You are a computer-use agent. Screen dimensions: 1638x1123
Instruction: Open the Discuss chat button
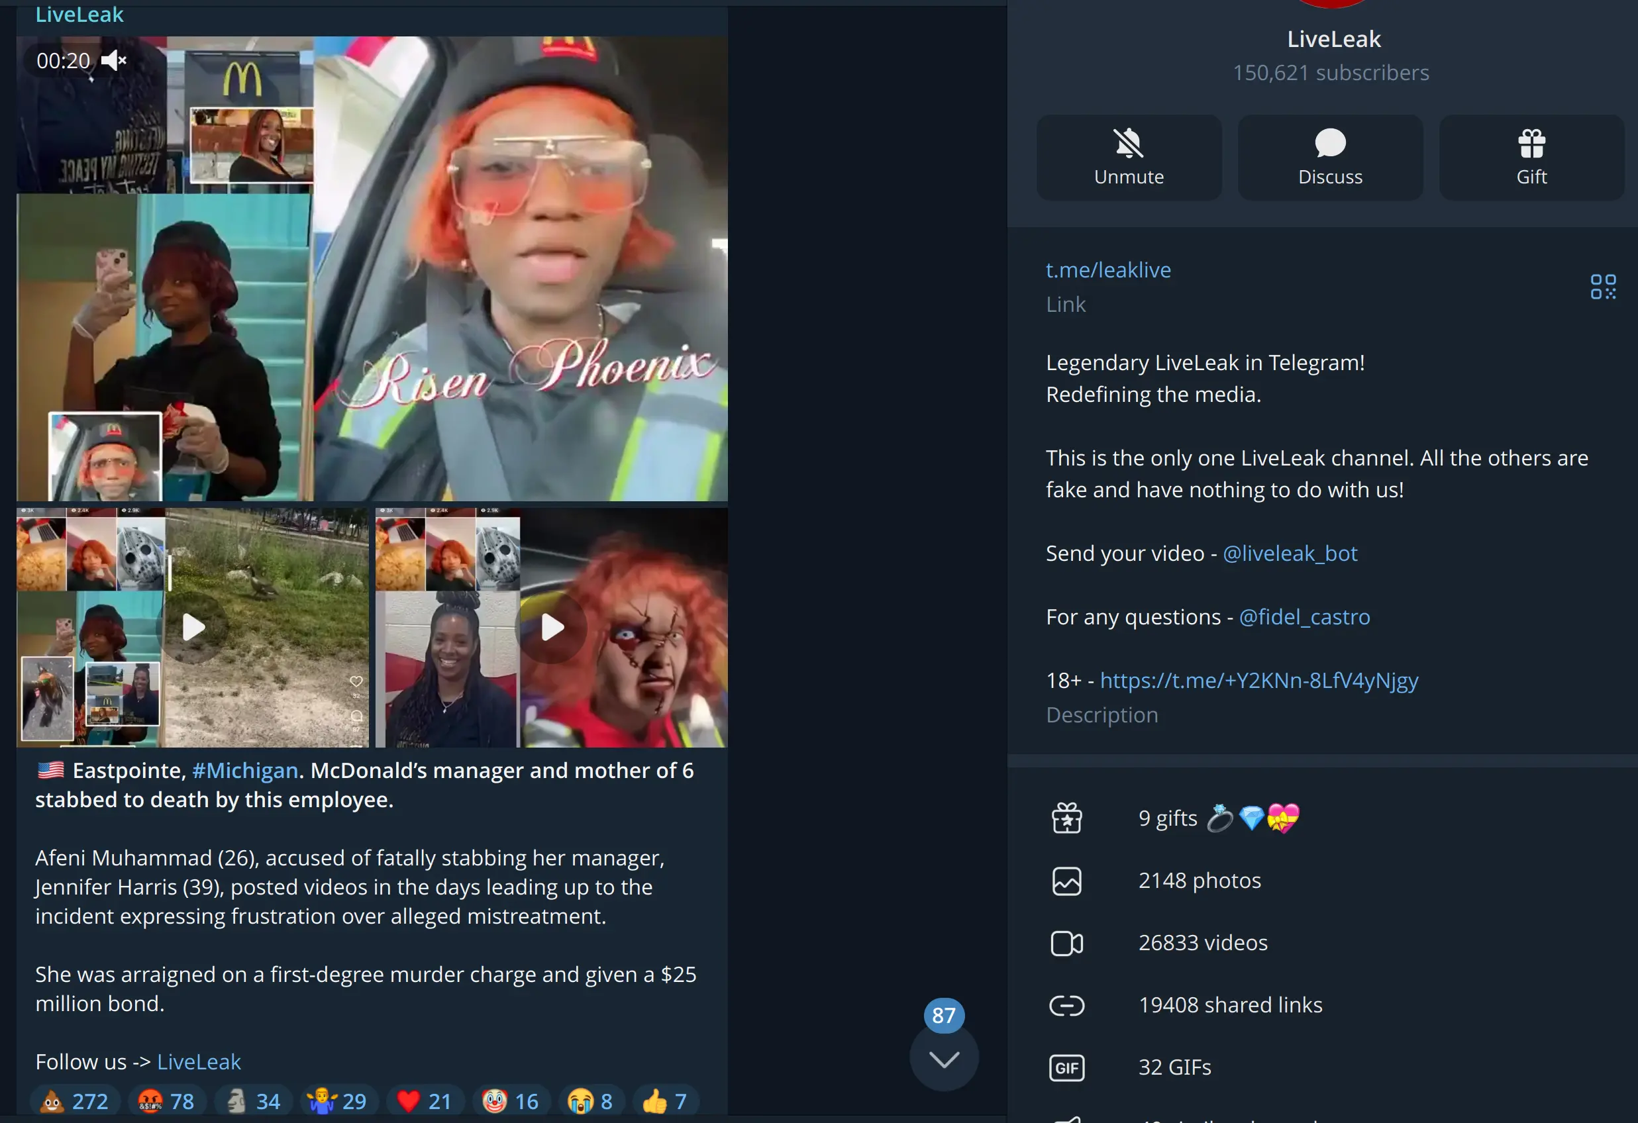(1330, 158)
